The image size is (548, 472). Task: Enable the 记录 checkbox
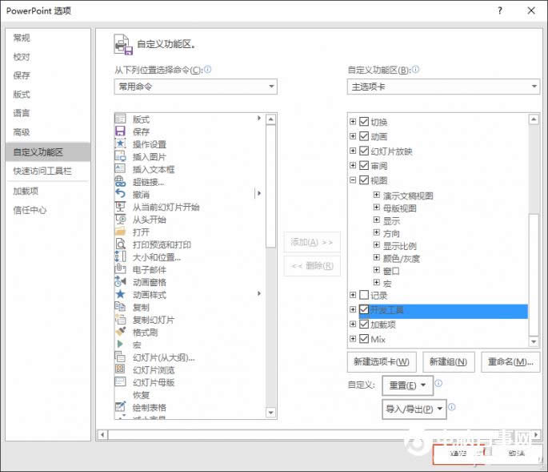[364, 296]
